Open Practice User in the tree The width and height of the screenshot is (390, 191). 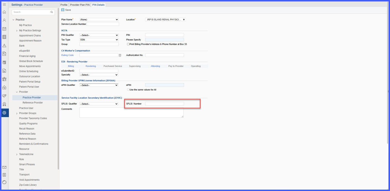point(26,108)
